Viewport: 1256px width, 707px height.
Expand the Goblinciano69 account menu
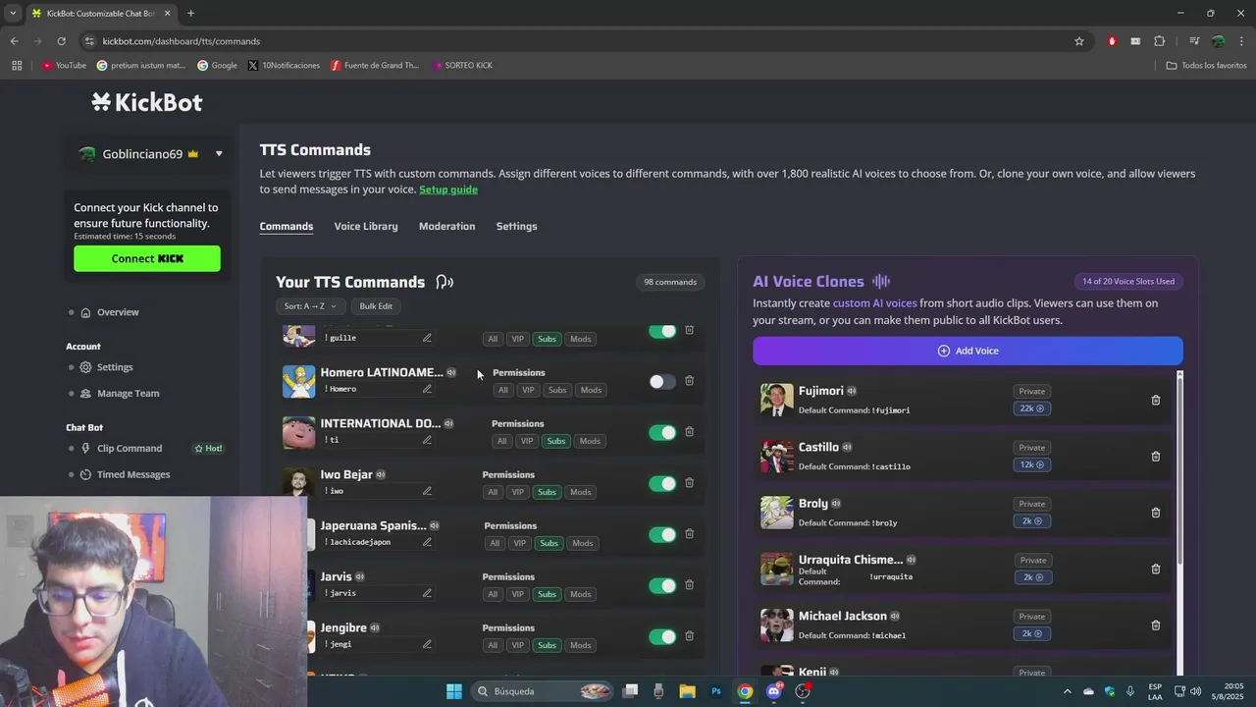coord(219,154)
